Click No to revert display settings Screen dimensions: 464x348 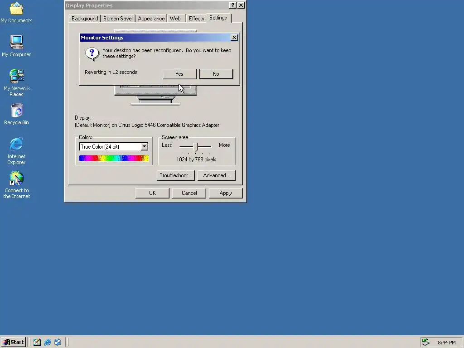point(216,74)
